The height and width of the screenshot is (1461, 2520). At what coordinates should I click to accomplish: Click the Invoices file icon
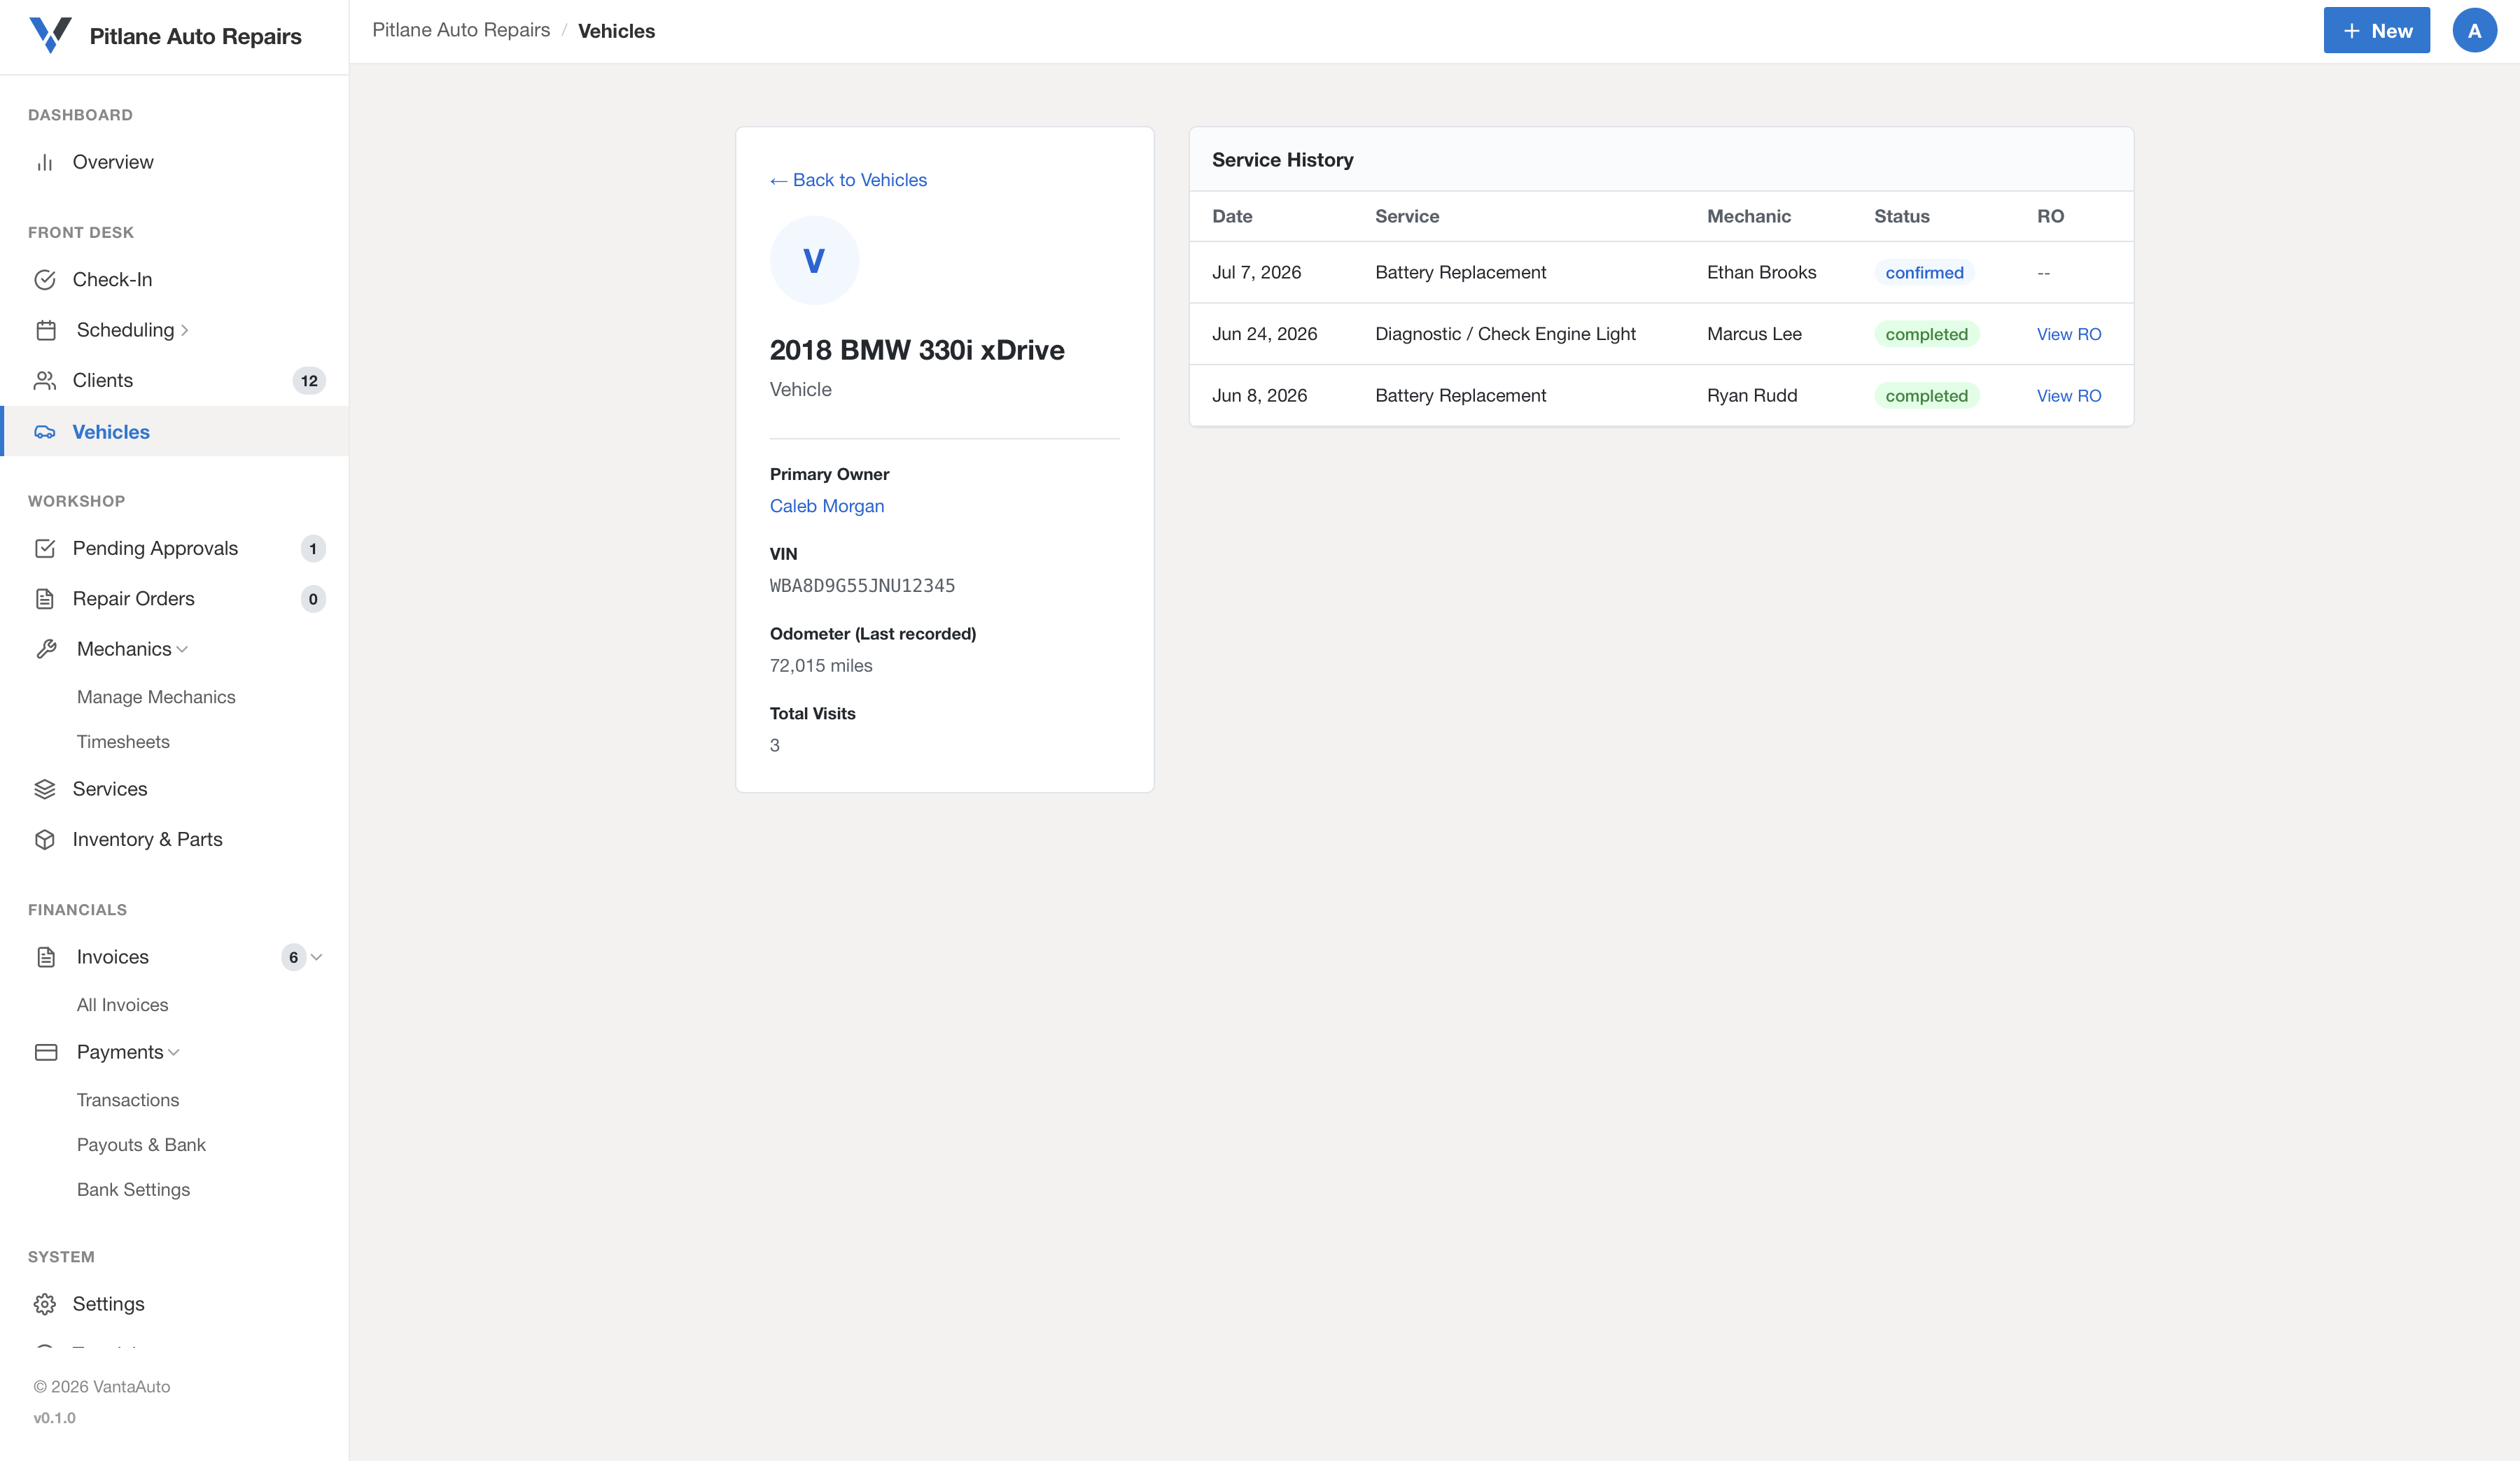[46, 957]
